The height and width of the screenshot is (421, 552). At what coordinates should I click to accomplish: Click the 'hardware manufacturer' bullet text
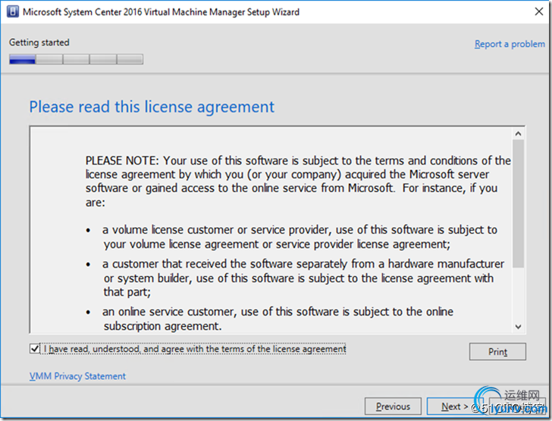[x=303, y=278]
